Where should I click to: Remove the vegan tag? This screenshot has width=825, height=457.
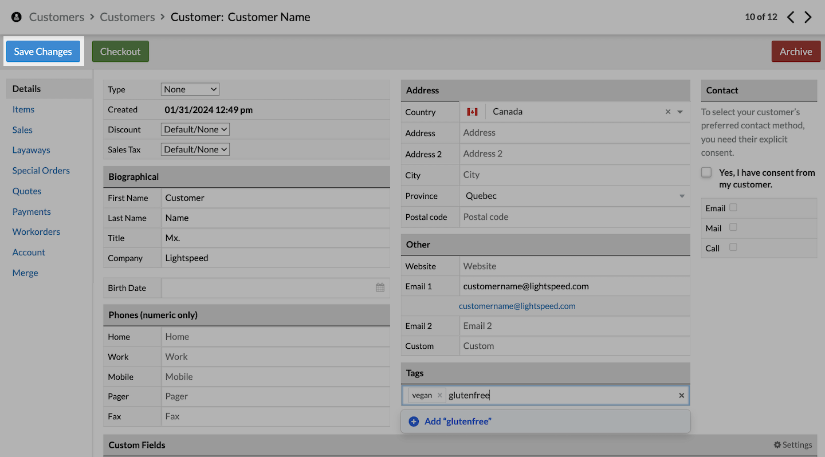439,395
